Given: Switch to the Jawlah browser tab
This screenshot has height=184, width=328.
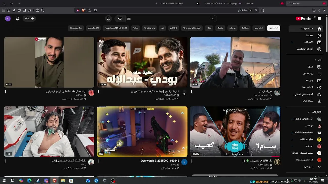Looking at the screenshot, I should (223, 3).
